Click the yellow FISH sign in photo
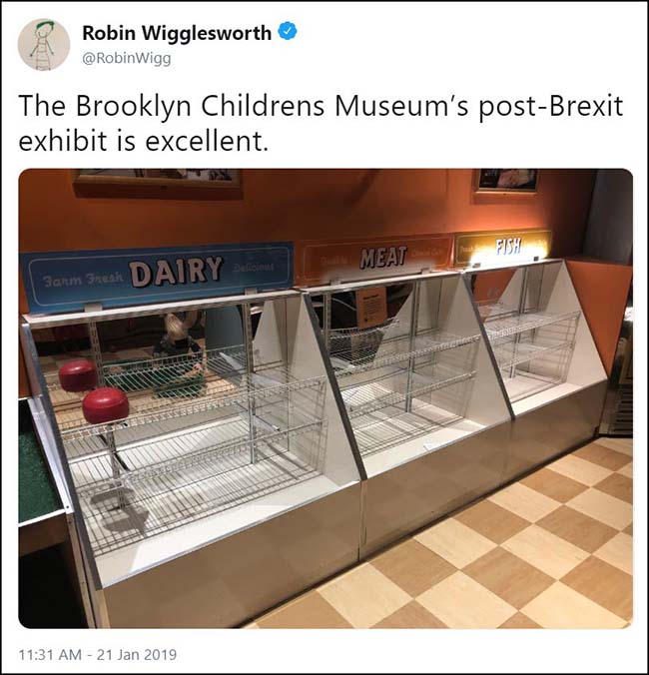The image size is (649, 675). pos(503,247)
